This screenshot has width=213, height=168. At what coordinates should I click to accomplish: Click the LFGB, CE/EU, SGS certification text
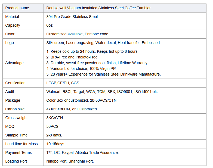click(63, 83)
